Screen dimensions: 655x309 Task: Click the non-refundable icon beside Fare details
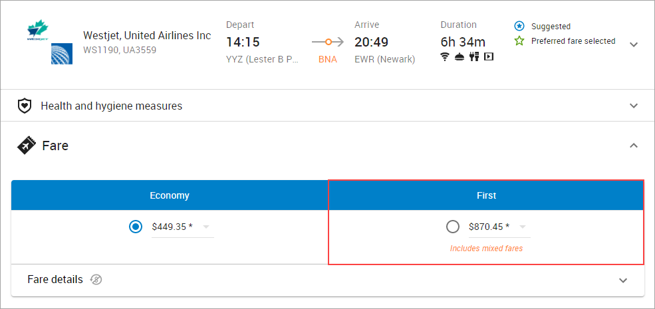coord(96,279)
